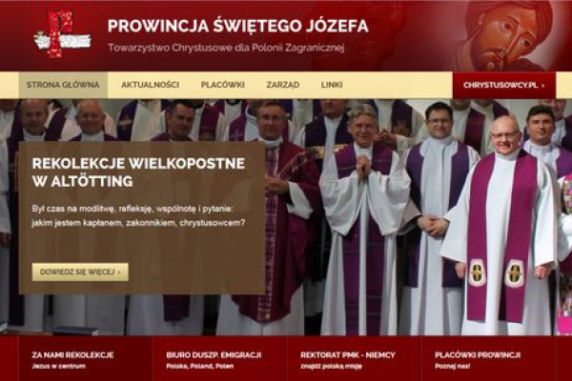Select the Linki menu item
This screenshot has height=381, width=572.
[332, 85]
